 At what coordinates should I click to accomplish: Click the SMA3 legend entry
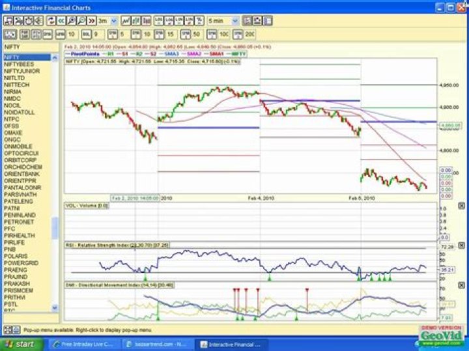[169, 54]
